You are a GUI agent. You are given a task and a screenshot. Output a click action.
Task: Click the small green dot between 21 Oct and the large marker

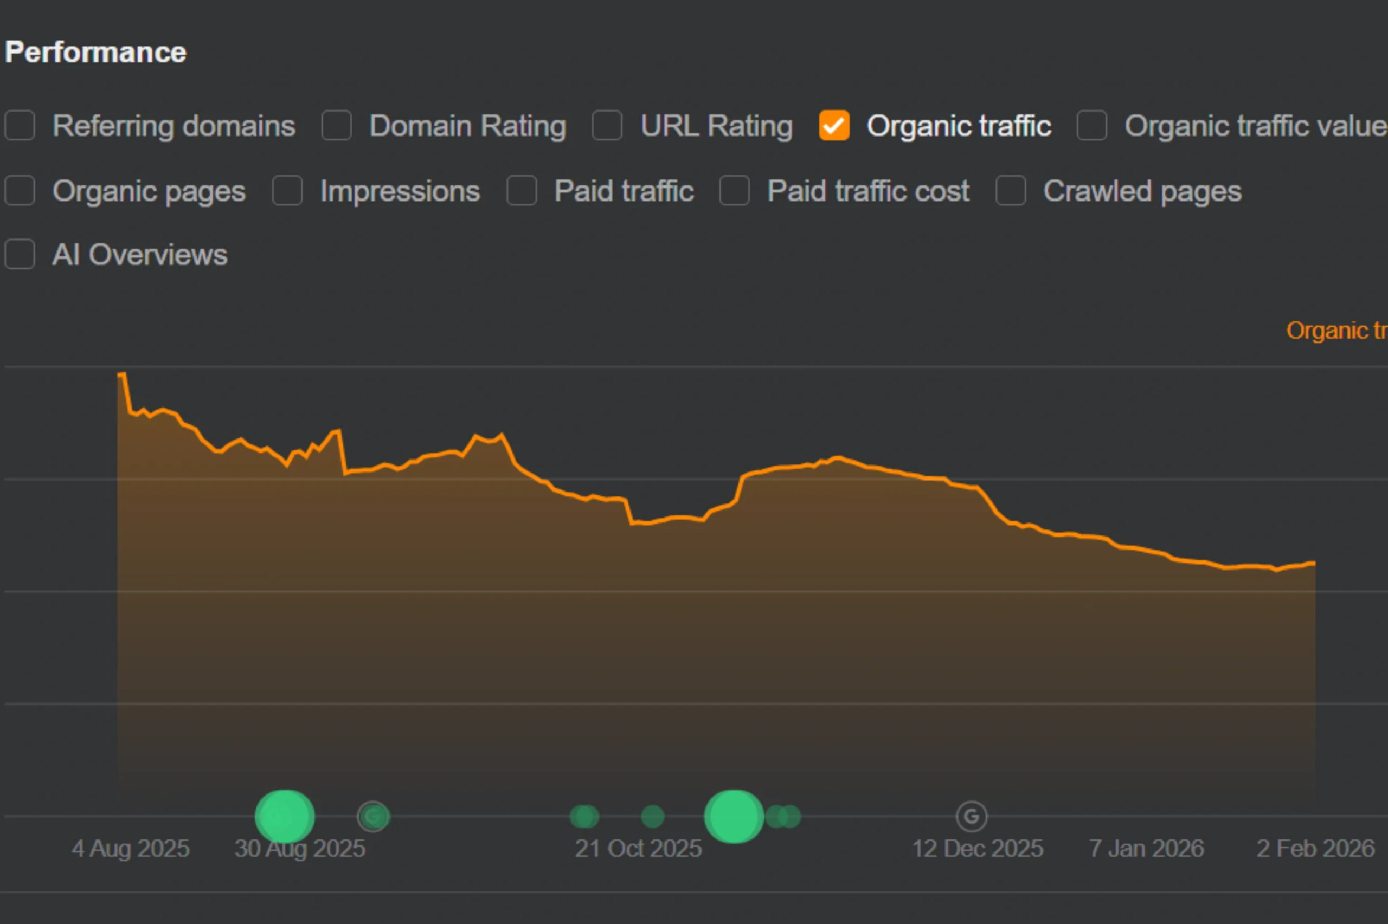pyautogui.click(x=652, y=816)
